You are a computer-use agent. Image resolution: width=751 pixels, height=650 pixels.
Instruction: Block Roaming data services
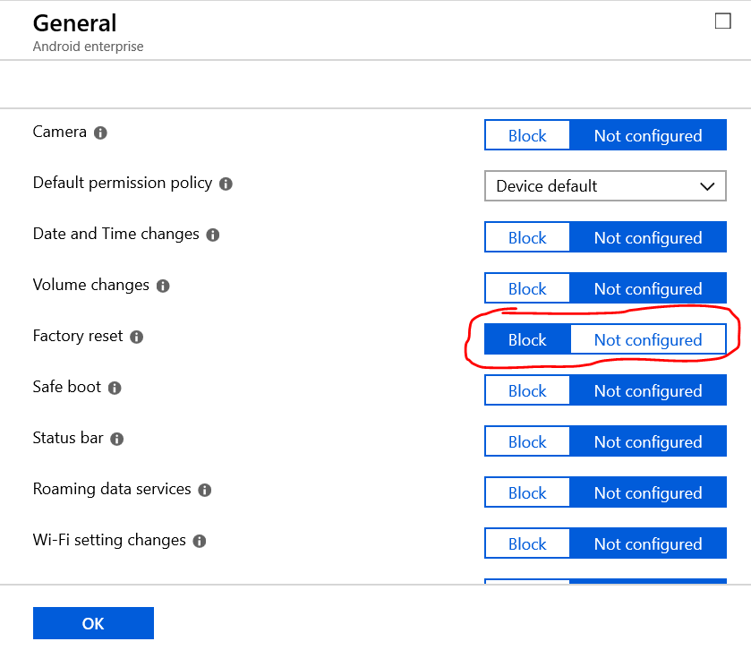pos(526,492)
